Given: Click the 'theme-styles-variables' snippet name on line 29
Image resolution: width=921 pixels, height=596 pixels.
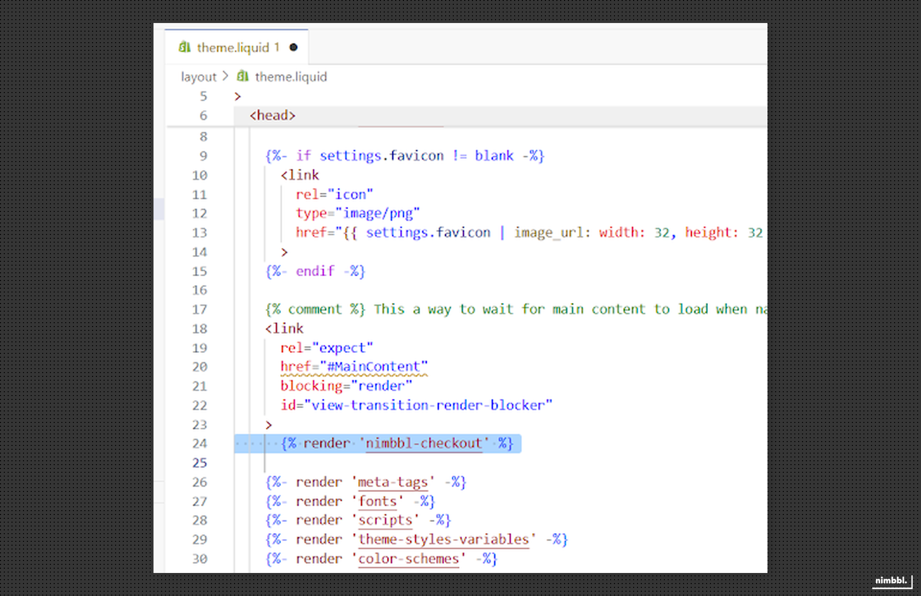Looking at the screenshot, I should (x=444, y=539).
